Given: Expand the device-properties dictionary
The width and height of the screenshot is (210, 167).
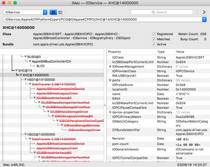Looking at the screenshot, I should pos(110,112).
